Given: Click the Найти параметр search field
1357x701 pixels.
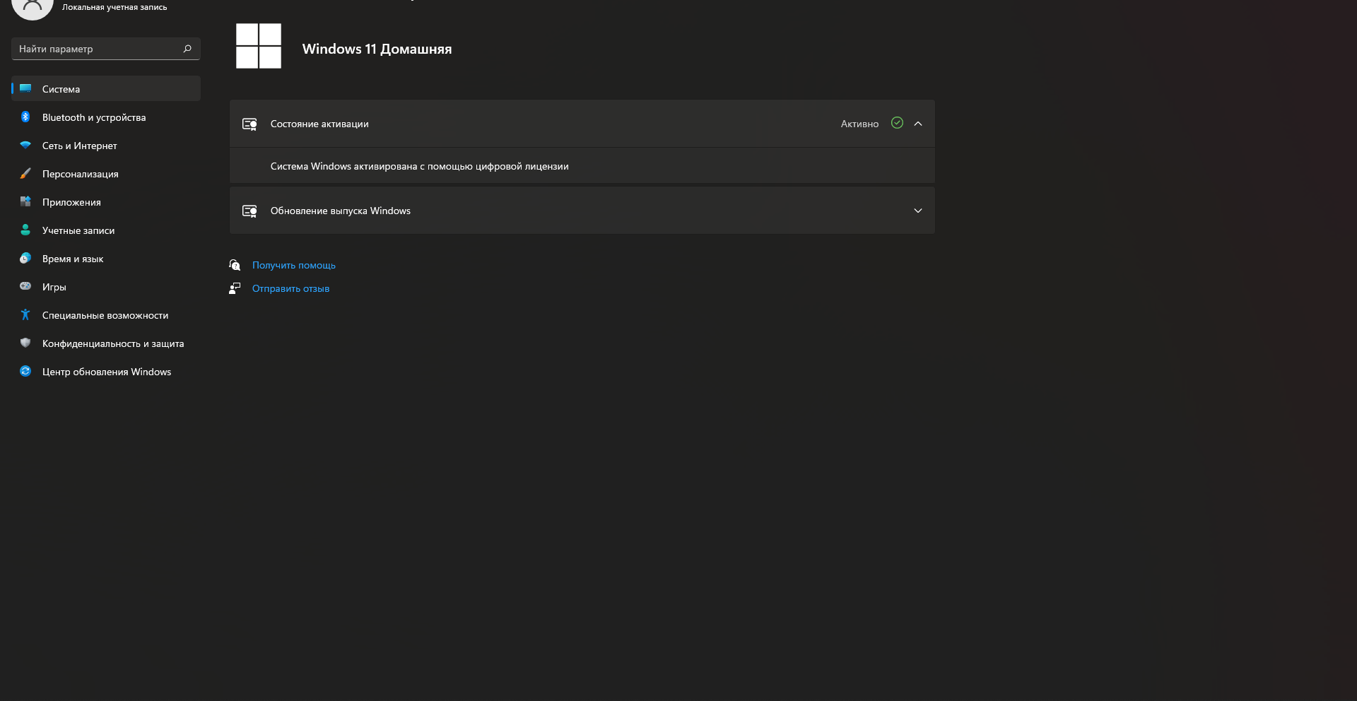Looking at the screenshot, I should click(x=106, y=49).
